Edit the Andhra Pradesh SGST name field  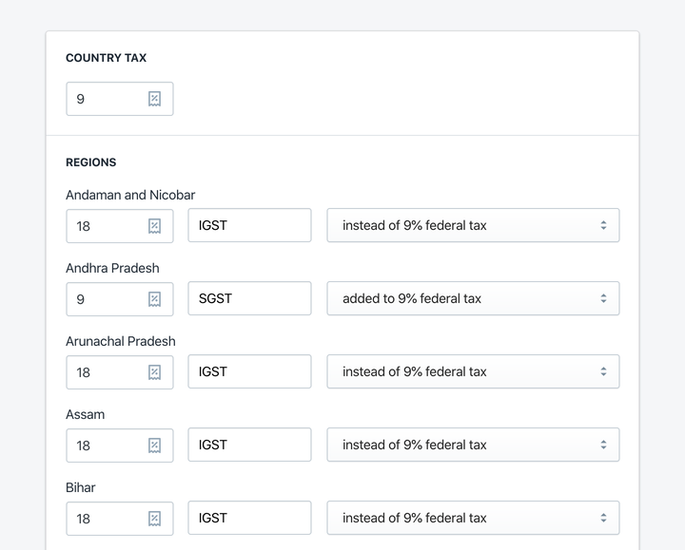(x=249, y=298)
